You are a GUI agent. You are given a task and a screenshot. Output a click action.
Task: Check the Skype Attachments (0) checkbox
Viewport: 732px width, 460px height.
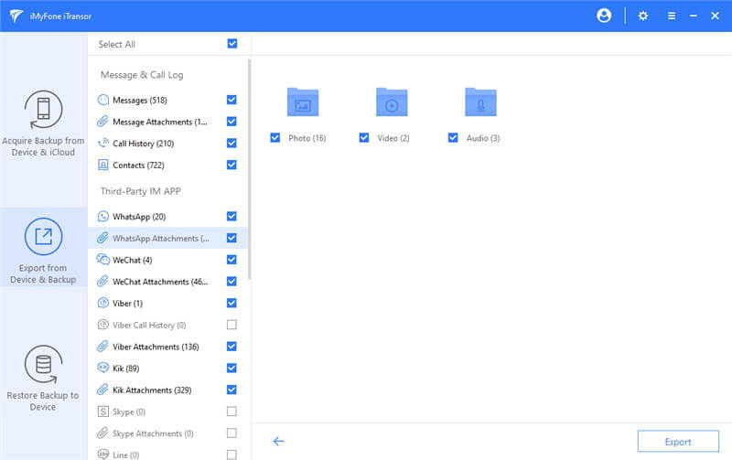(x=231, y=433)
